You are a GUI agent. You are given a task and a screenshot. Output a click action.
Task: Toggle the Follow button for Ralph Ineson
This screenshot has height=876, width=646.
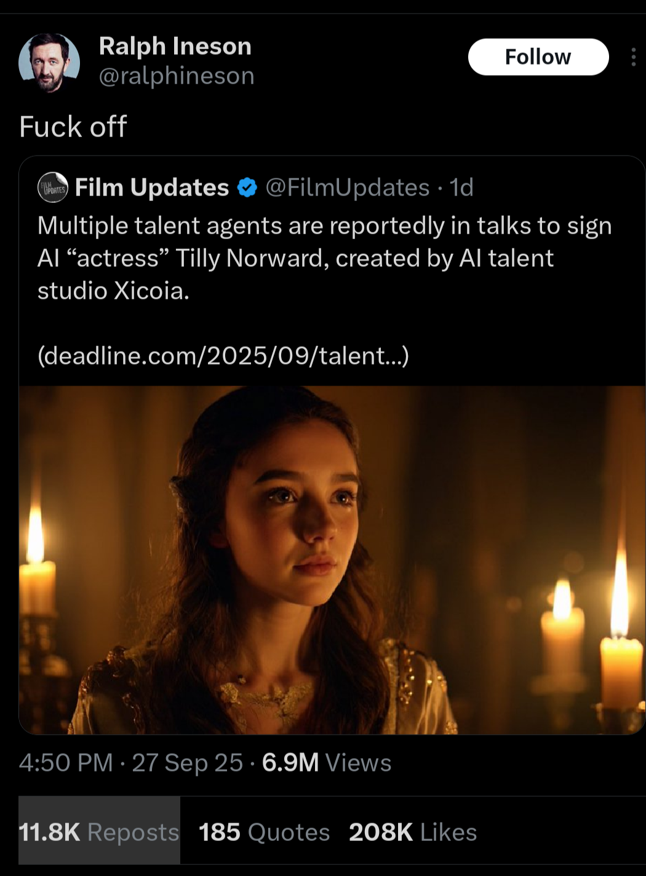click(538, 57)
